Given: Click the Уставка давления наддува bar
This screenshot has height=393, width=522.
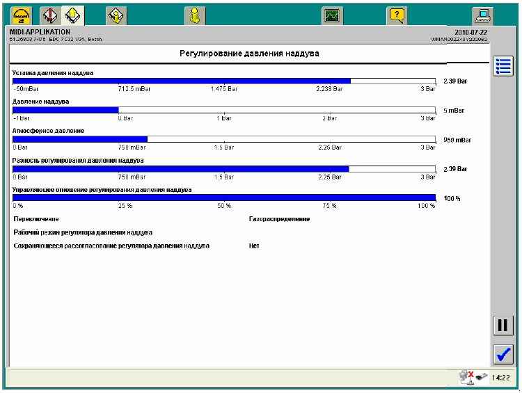Looking at the screenshot, I should 223,81.
